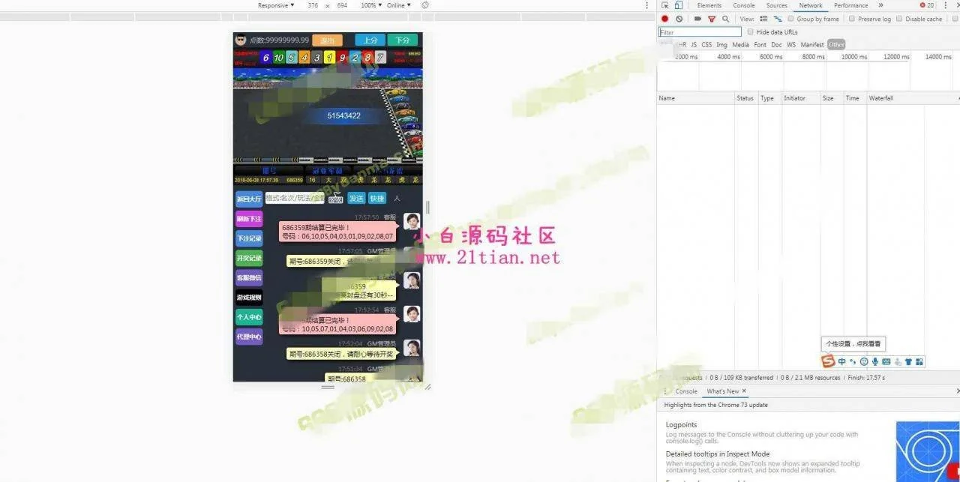This screenshot has width=960, height=482.
Task: Toggle the red filter funnel icon
Action: [x=712, y=19]
